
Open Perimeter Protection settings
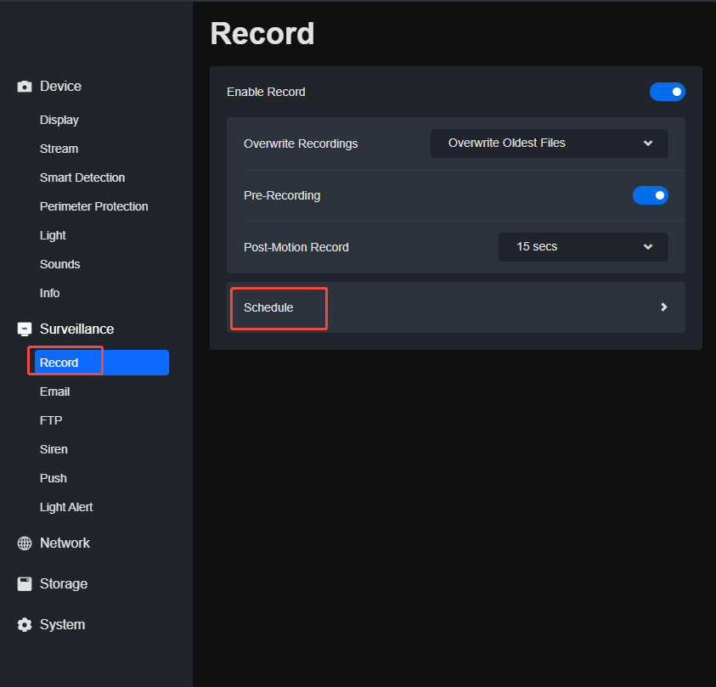[93, 206]
